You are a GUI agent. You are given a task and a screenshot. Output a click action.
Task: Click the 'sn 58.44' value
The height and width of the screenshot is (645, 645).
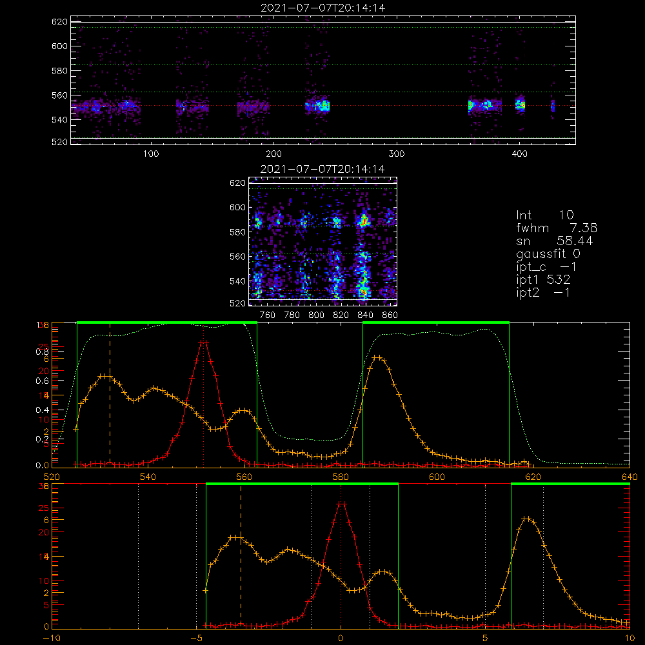click(x=555, y=240)
